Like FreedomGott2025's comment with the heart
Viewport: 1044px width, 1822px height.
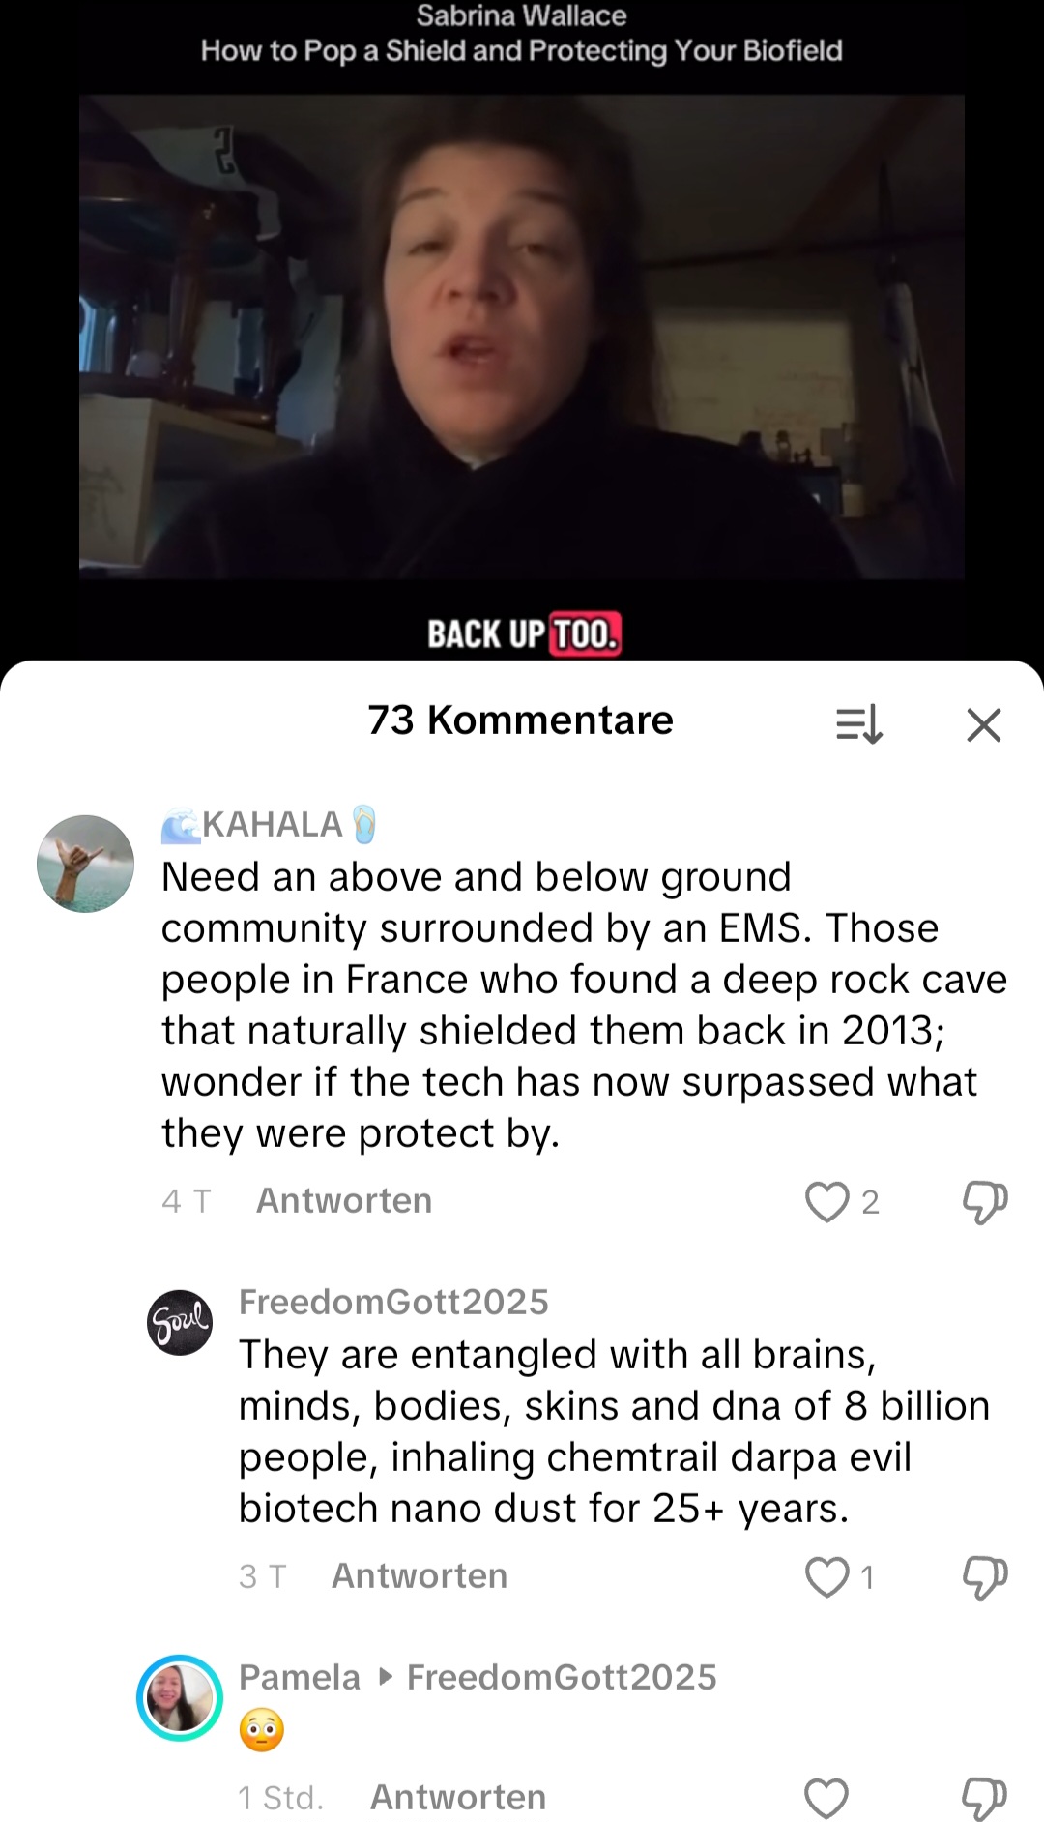[x=826, y=1577]
